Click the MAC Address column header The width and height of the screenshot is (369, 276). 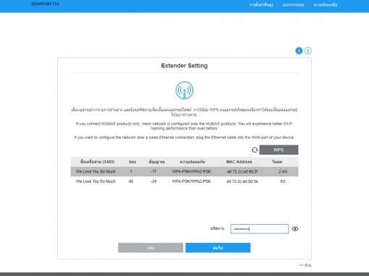tap(239, 162)
